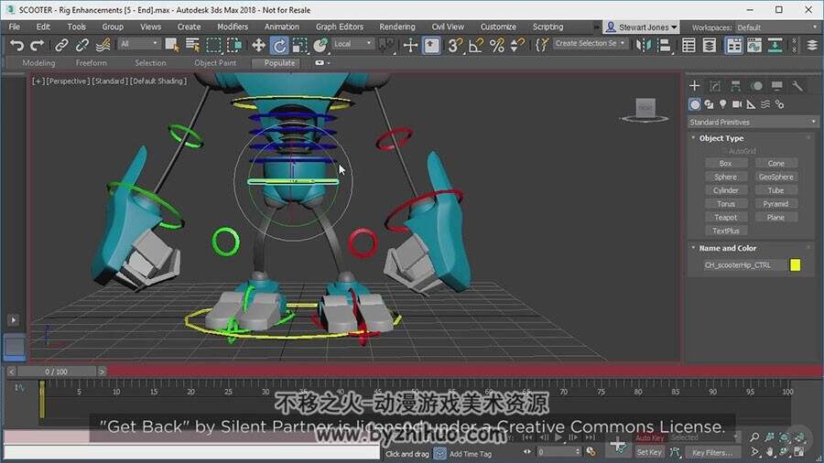The height and width of the screenshot is (463, 824).
Task: Open the Rendering menu
Action: 397,27
